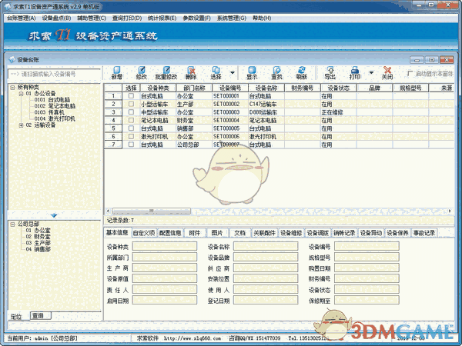Image resolution: width=462 pixels, height=346 pixels.
Task: Tick the checkbox for row SET000005
Action: tap(131, 128)
